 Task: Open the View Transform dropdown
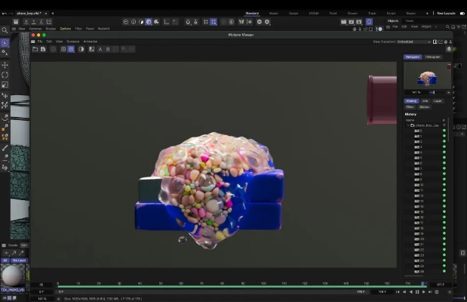pyautogui.click(x=411, y=42)
